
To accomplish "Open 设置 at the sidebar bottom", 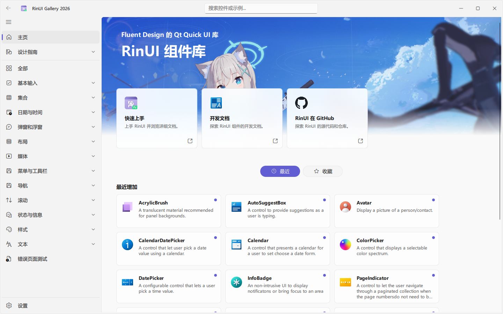I will (x=51, y=306).
